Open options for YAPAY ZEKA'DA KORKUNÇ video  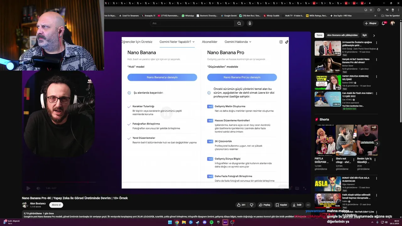377,77
